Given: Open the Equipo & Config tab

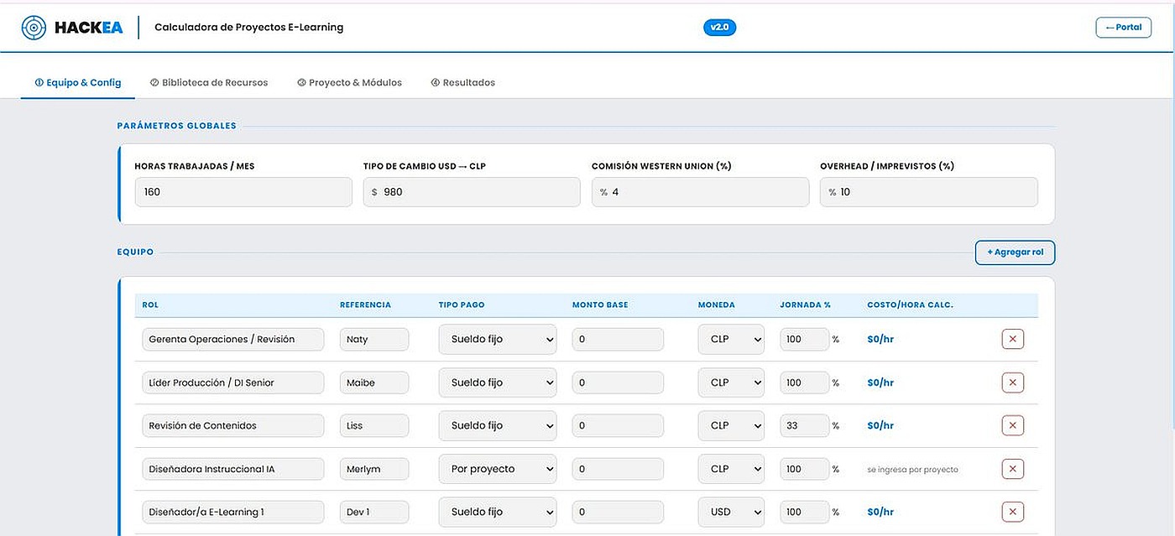Looking at the screenshot, I should click(x=77, y=82).
